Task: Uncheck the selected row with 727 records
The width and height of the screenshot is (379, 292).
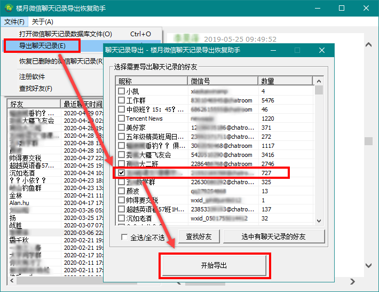Action: (x=122, y=173)
